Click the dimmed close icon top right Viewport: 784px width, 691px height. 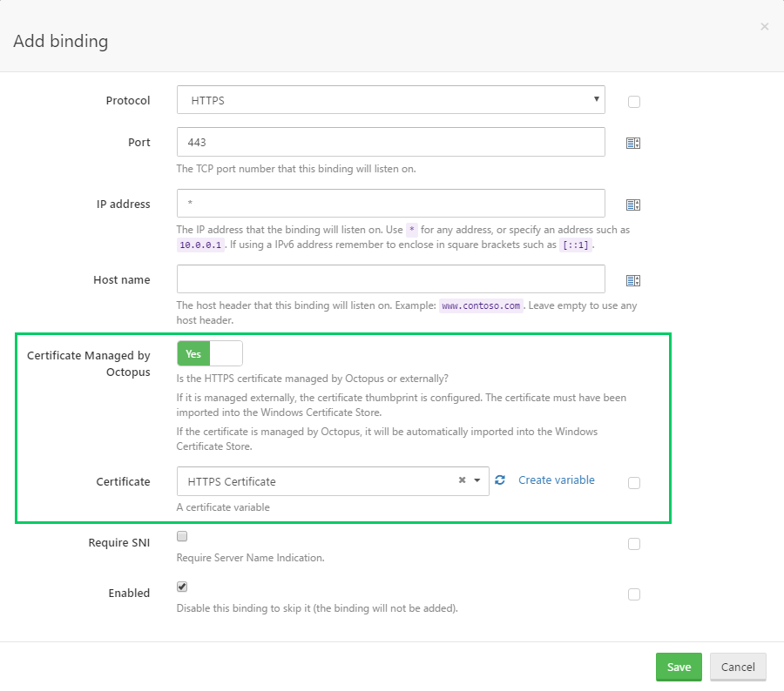point(765,26)
